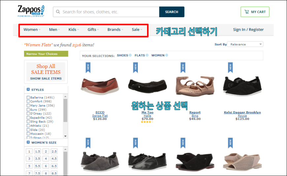Viewport: 287px width, 176px height.
Task: Select women's size 3.5
Action: [x=38, y=158]
